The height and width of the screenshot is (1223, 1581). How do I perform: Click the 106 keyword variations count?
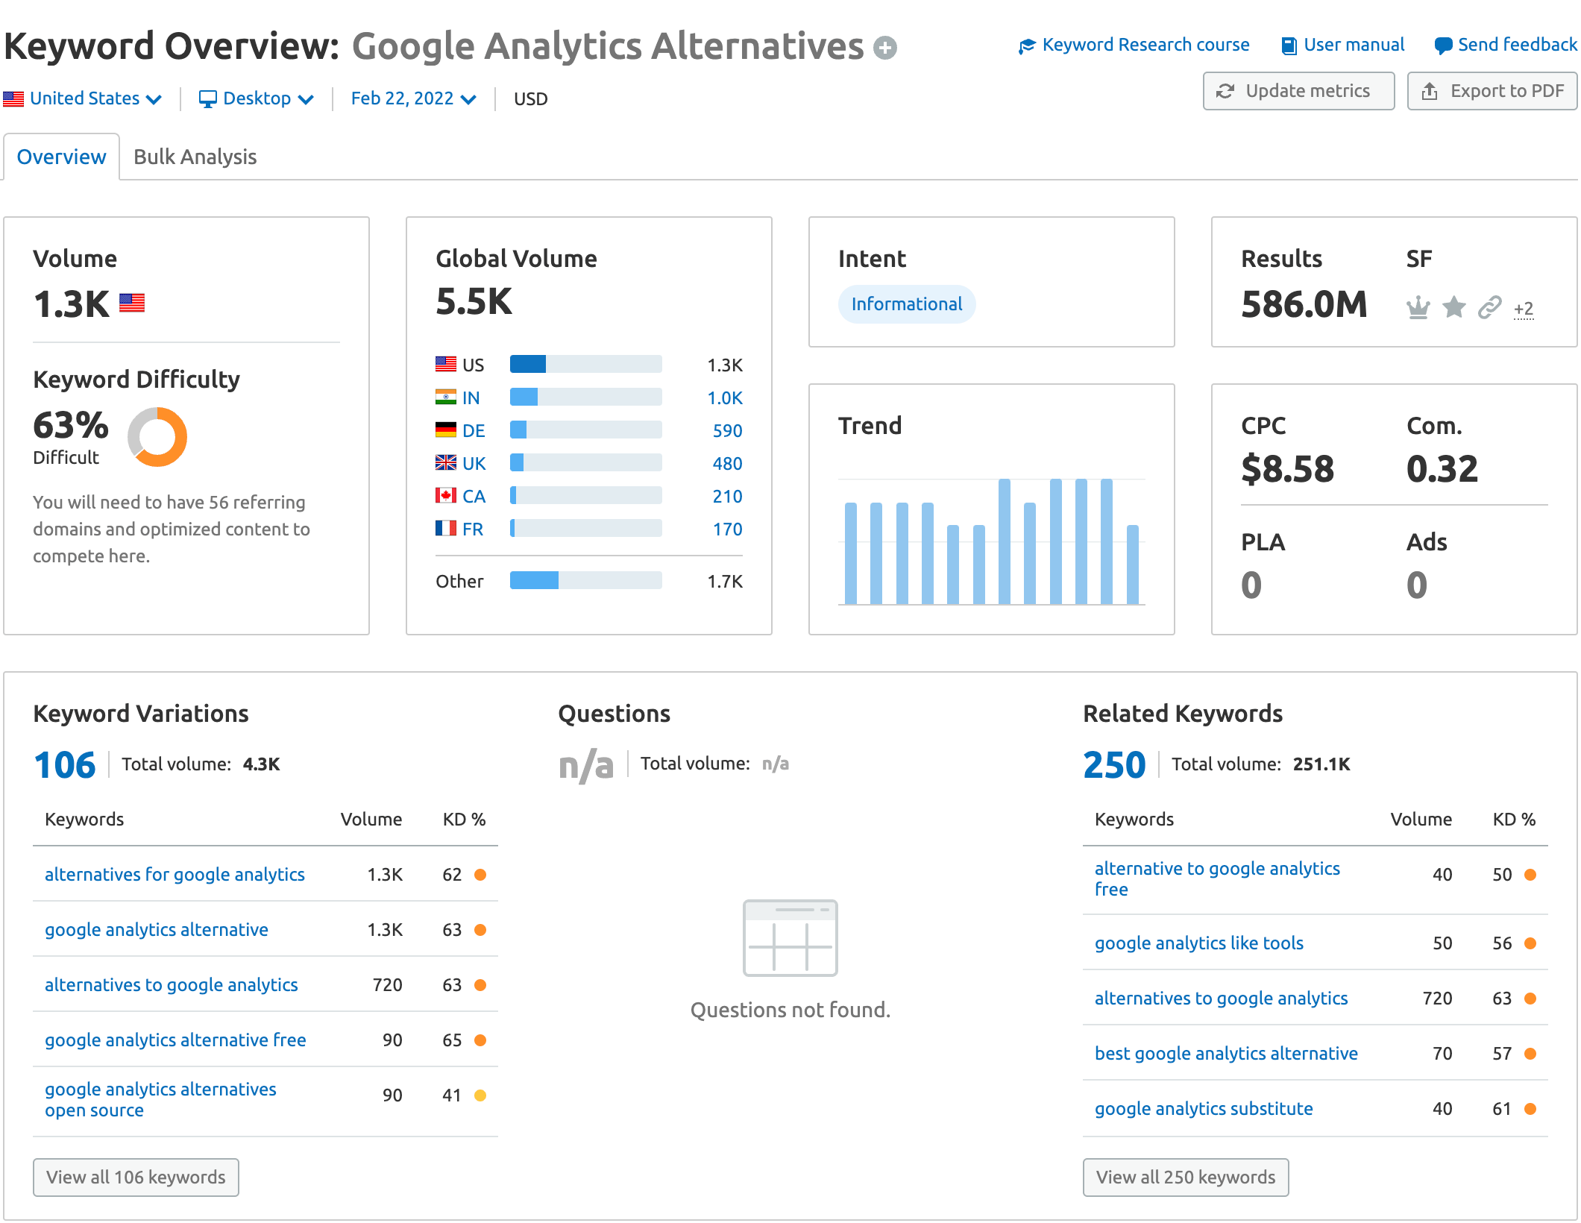(65, 765)
